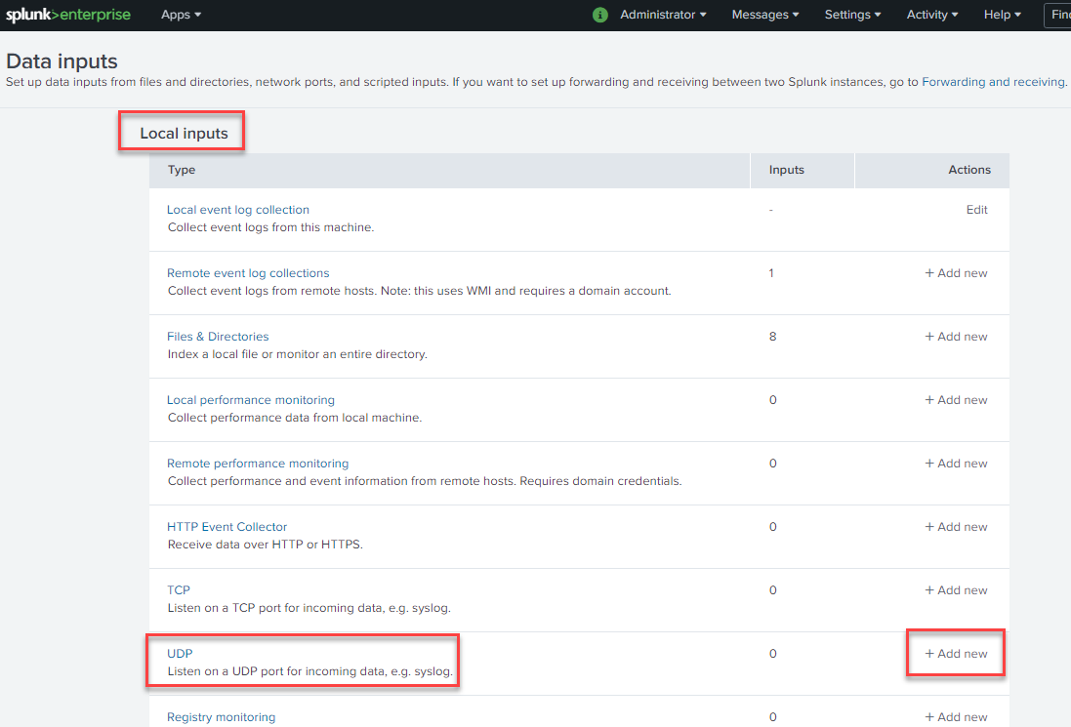Screen dimensions: 1071x727
Task: Open the Messages dropdown
Action: [764, 15]
